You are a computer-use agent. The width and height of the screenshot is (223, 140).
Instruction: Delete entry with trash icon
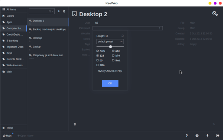coord(75,124)
